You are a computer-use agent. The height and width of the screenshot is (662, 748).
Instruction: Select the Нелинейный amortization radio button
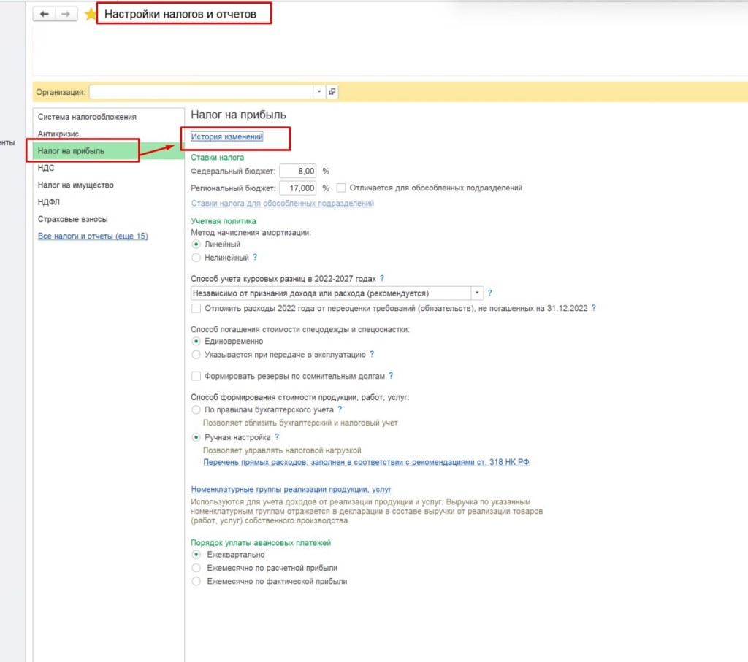point(196,258)
